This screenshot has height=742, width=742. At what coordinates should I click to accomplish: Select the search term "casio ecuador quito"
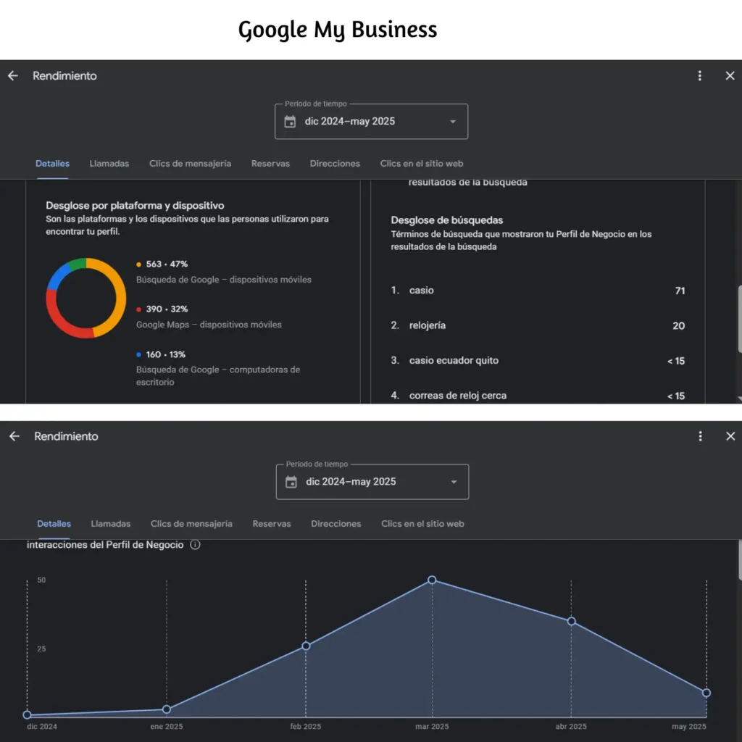pos(454,361)
